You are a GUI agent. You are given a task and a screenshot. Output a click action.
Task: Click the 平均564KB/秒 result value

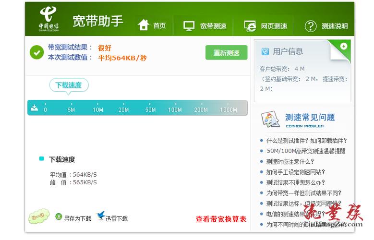(122, 58)
